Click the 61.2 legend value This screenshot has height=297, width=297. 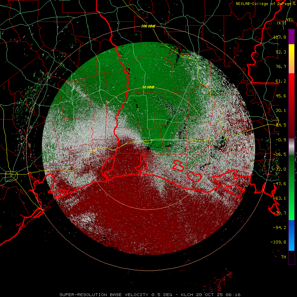(x=281, y=81)
